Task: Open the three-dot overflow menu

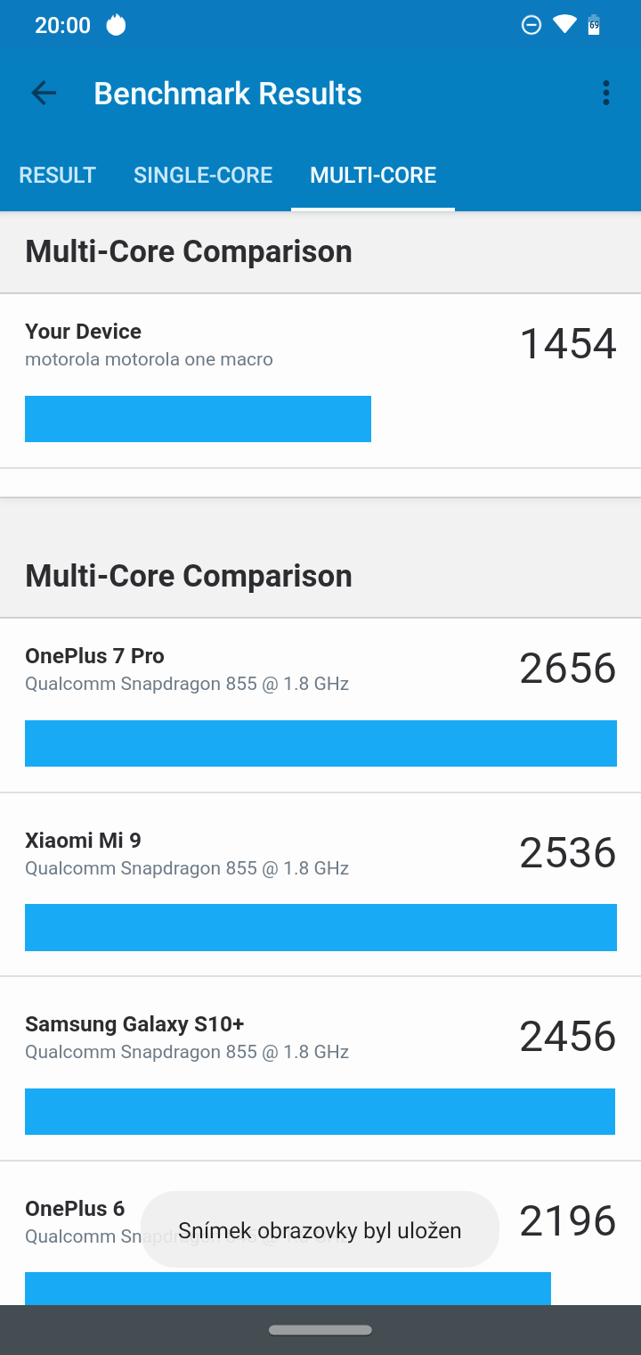Action: click(x=606, y=94)
